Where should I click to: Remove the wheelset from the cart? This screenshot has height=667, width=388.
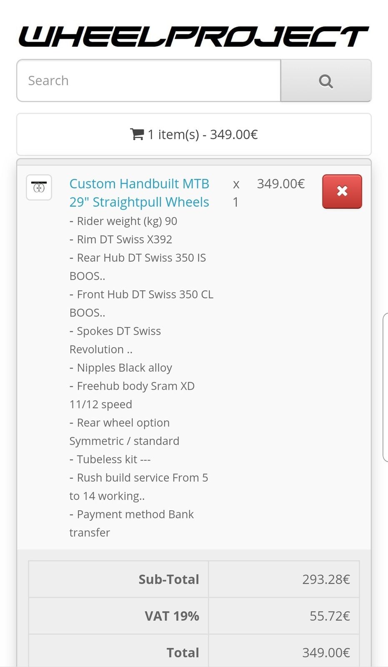point(342,191)
